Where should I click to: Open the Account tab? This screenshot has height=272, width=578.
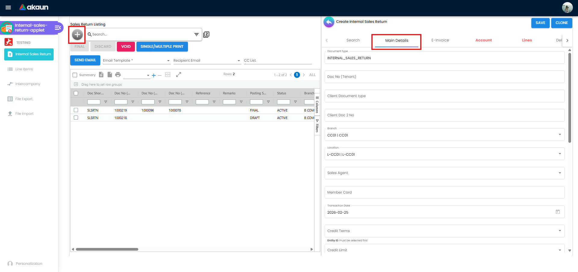[x=483, y=40]
